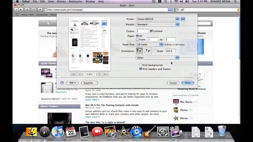Viewport: 253px width, 142px height.
Task: Select landscape orientation icon
Action: (x=148, y=51)
